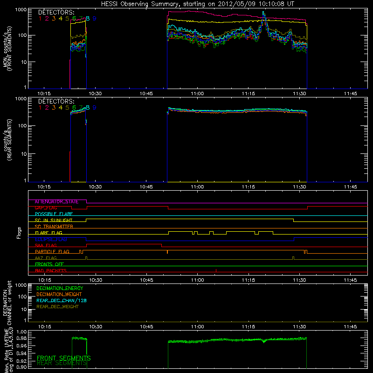Select the SC_TRANSMITTER flag label

tap(54, 227)
